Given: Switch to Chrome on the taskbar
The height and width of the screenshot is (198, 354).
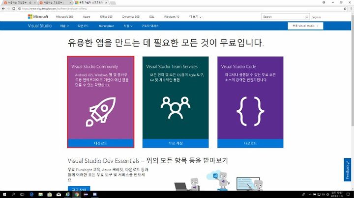Looking at the screenshot, I should 77,195.
